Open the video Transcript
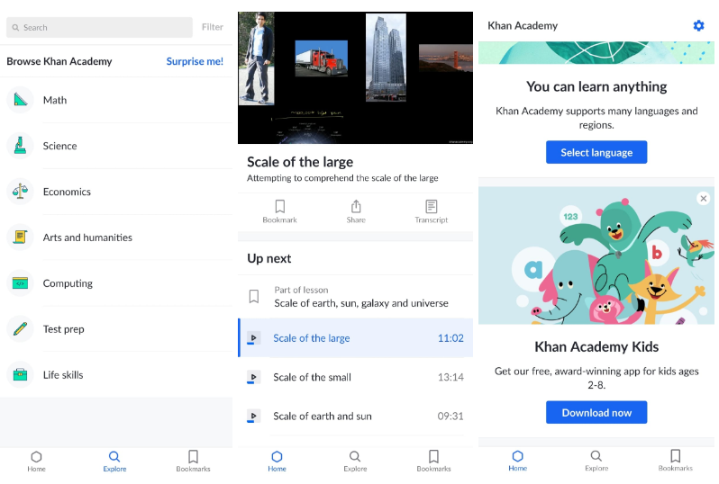This screenshot has height=484, width=719. click(431, 211)
